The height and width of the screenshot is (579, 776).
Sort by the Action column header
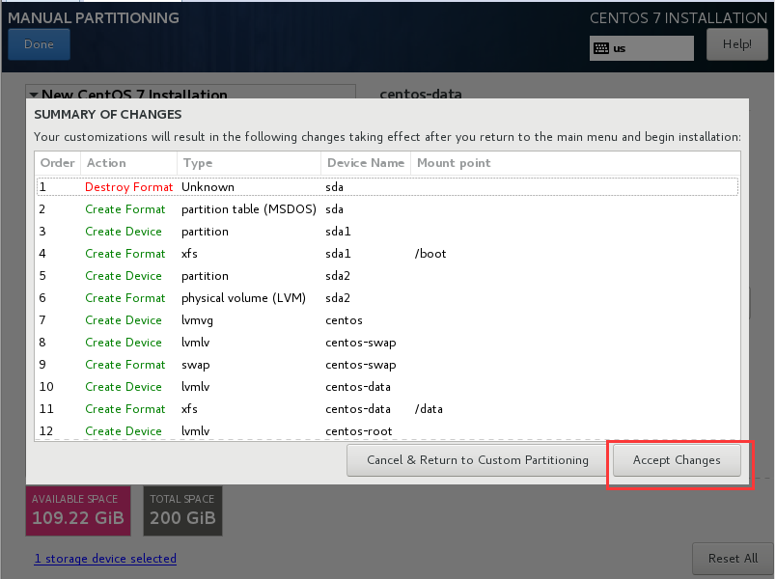pos(128,163)
